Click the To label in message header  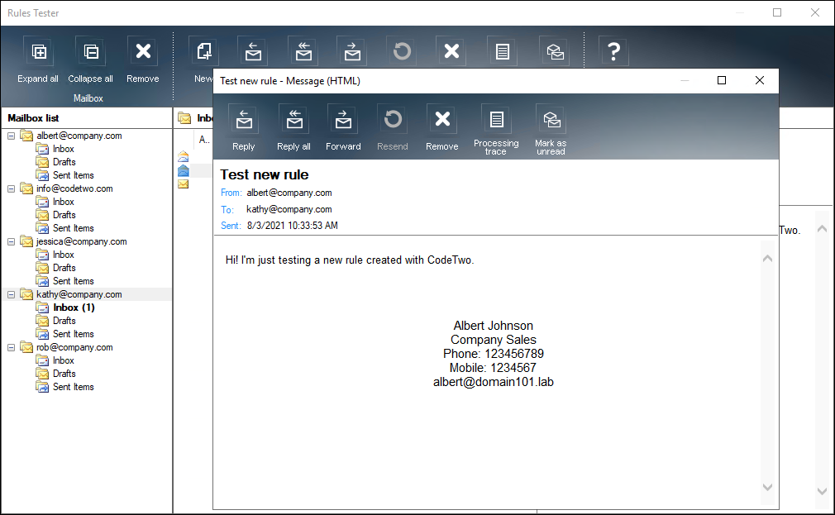pyautogui.click(x=227, y=210)
